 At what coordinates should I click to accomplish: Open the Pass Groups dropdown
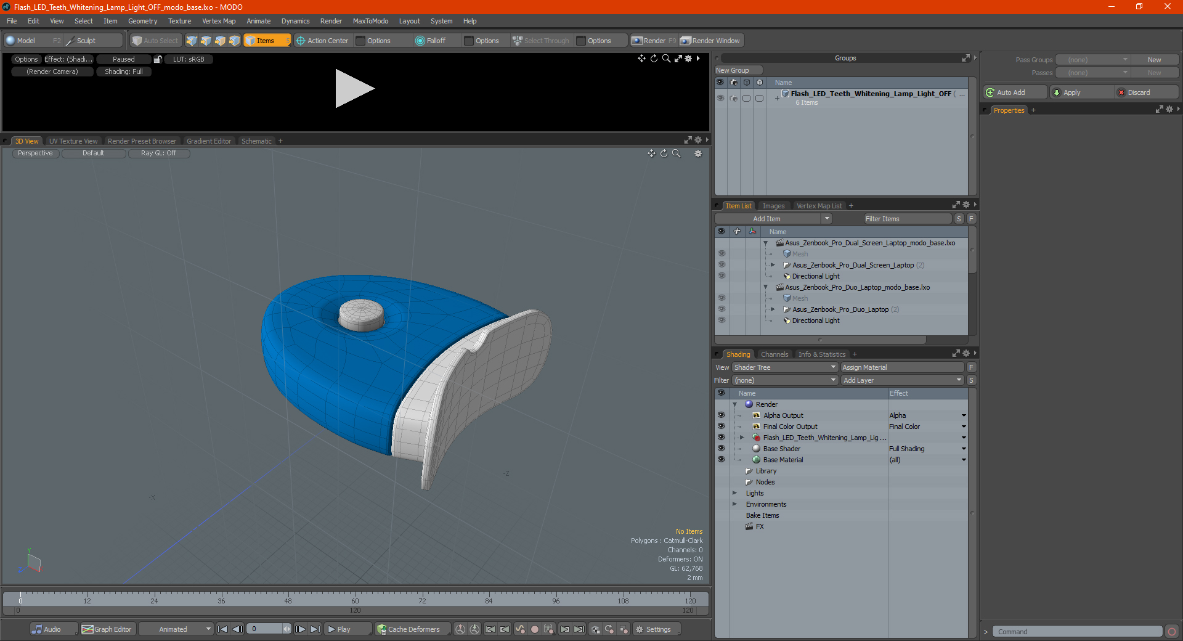(1092, 60)
